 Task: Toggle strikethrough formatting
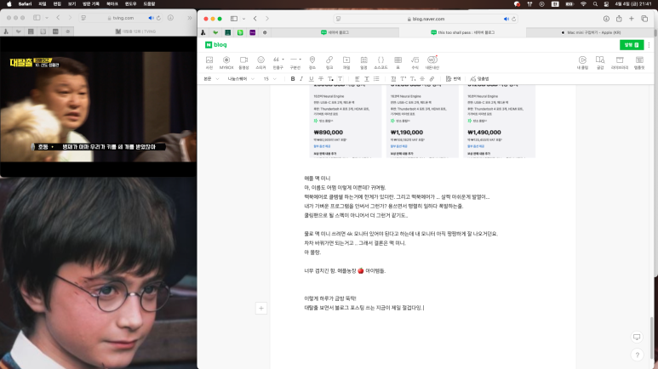point(321,79)
